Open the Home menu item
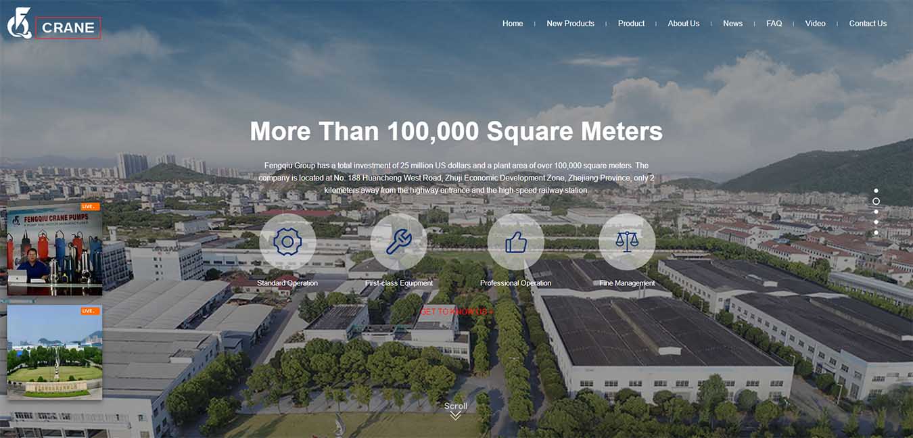 (x=513, y=24)
